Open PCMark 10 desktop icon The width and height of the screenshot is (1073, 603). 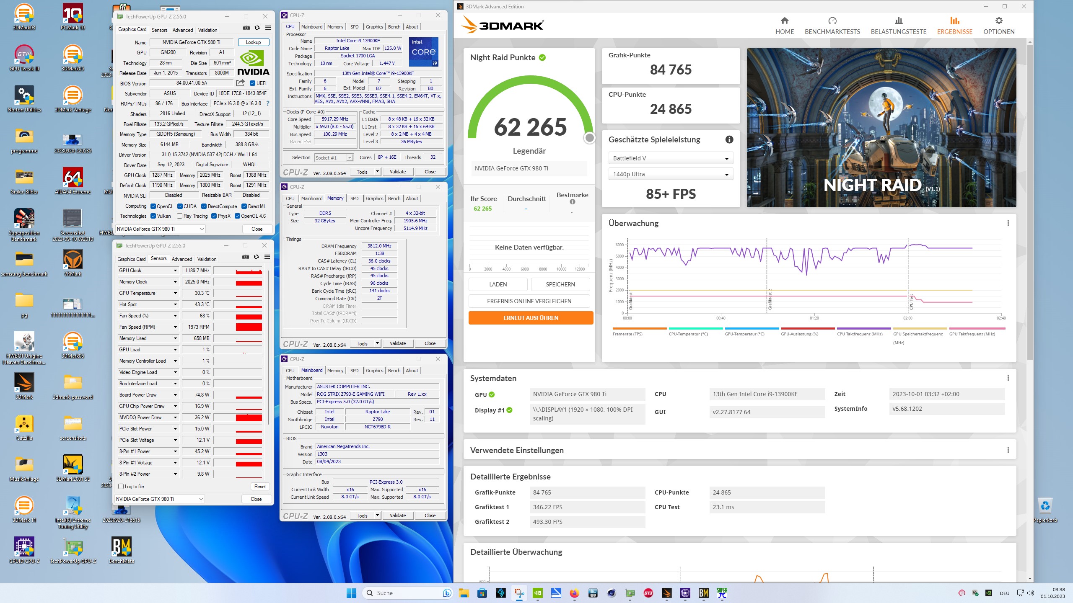pyautogui.click(x=73, y=17)
